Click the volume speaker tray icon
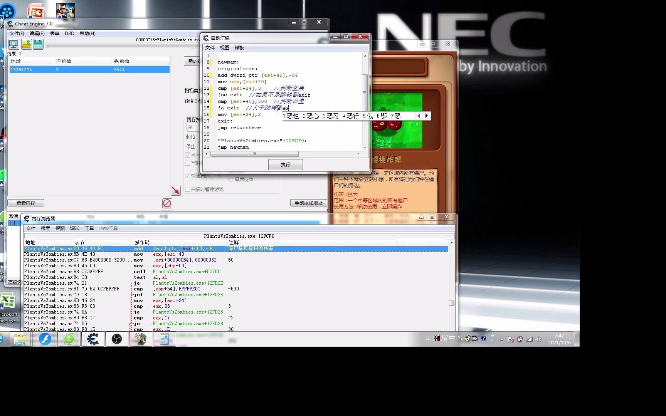Viewport: 666px width, 416px height. [x=539, y=339]
